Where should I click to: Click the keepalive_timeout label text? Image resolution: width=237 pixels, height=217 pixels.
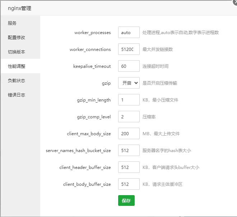pyautogui.click(x=92, y=66)
